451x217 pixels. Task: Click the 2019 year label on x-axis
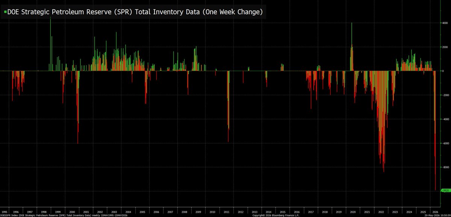pyautogui.click(x=338, y=212)
